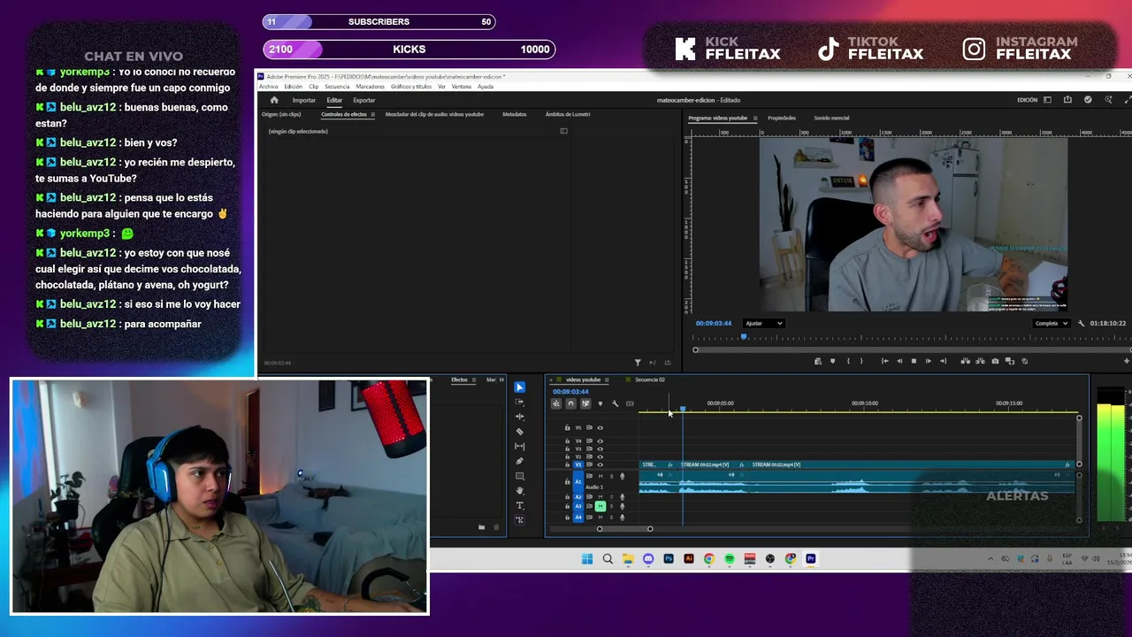Toggle the highlighted Mute button on track A3
Image resolution: width=1132 pixels, height=637 pixels.
pyautogui.click(x=600, y=507)
